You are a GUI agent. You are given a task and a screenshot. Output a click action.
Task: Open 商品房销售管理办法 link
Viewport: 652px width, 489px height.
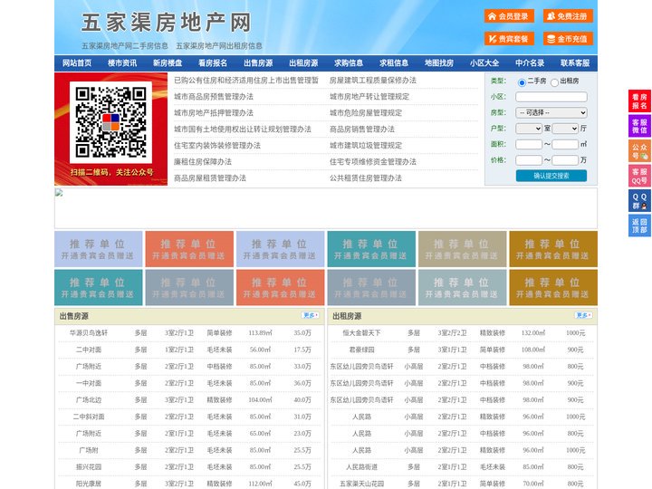[x=362, y=129]
